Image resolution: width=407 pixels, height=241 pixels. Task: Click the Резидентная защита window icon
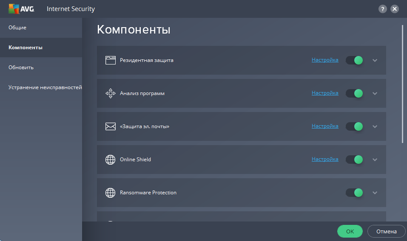pos(110,60)
